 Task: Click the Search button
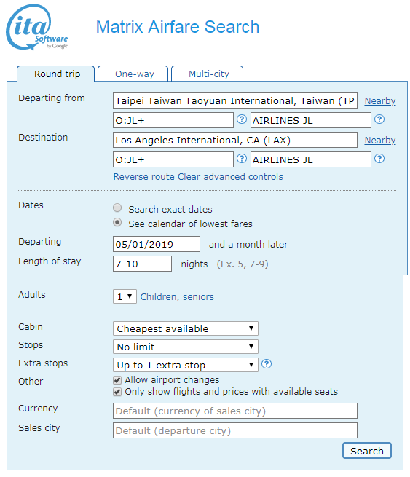pos(367,451)
